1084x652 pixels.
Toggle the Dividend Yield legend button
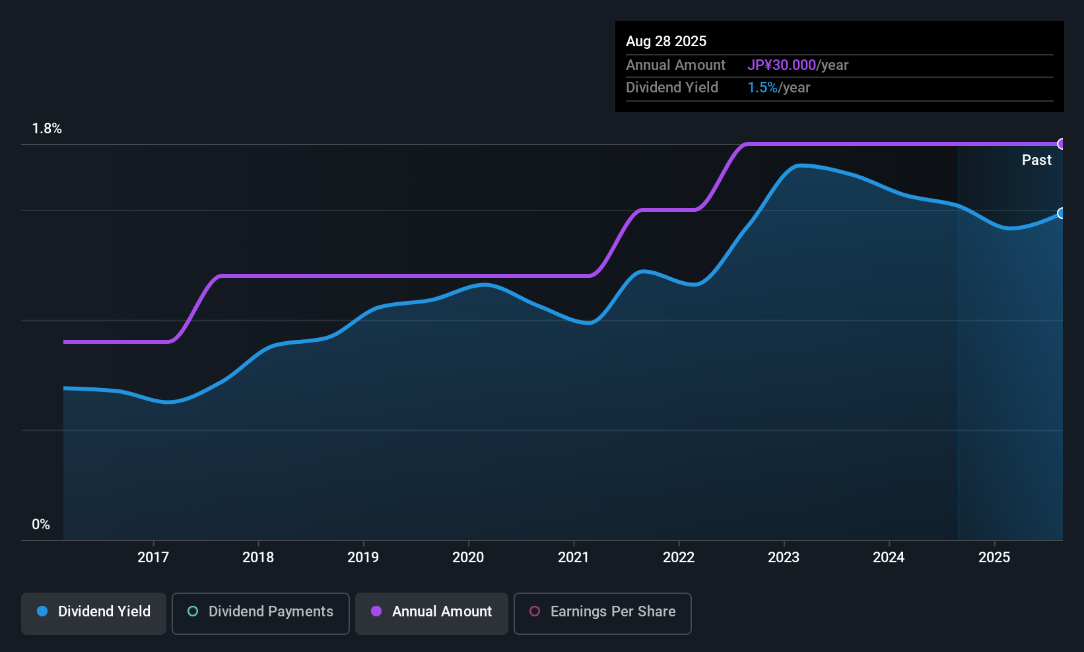[94, 612]
